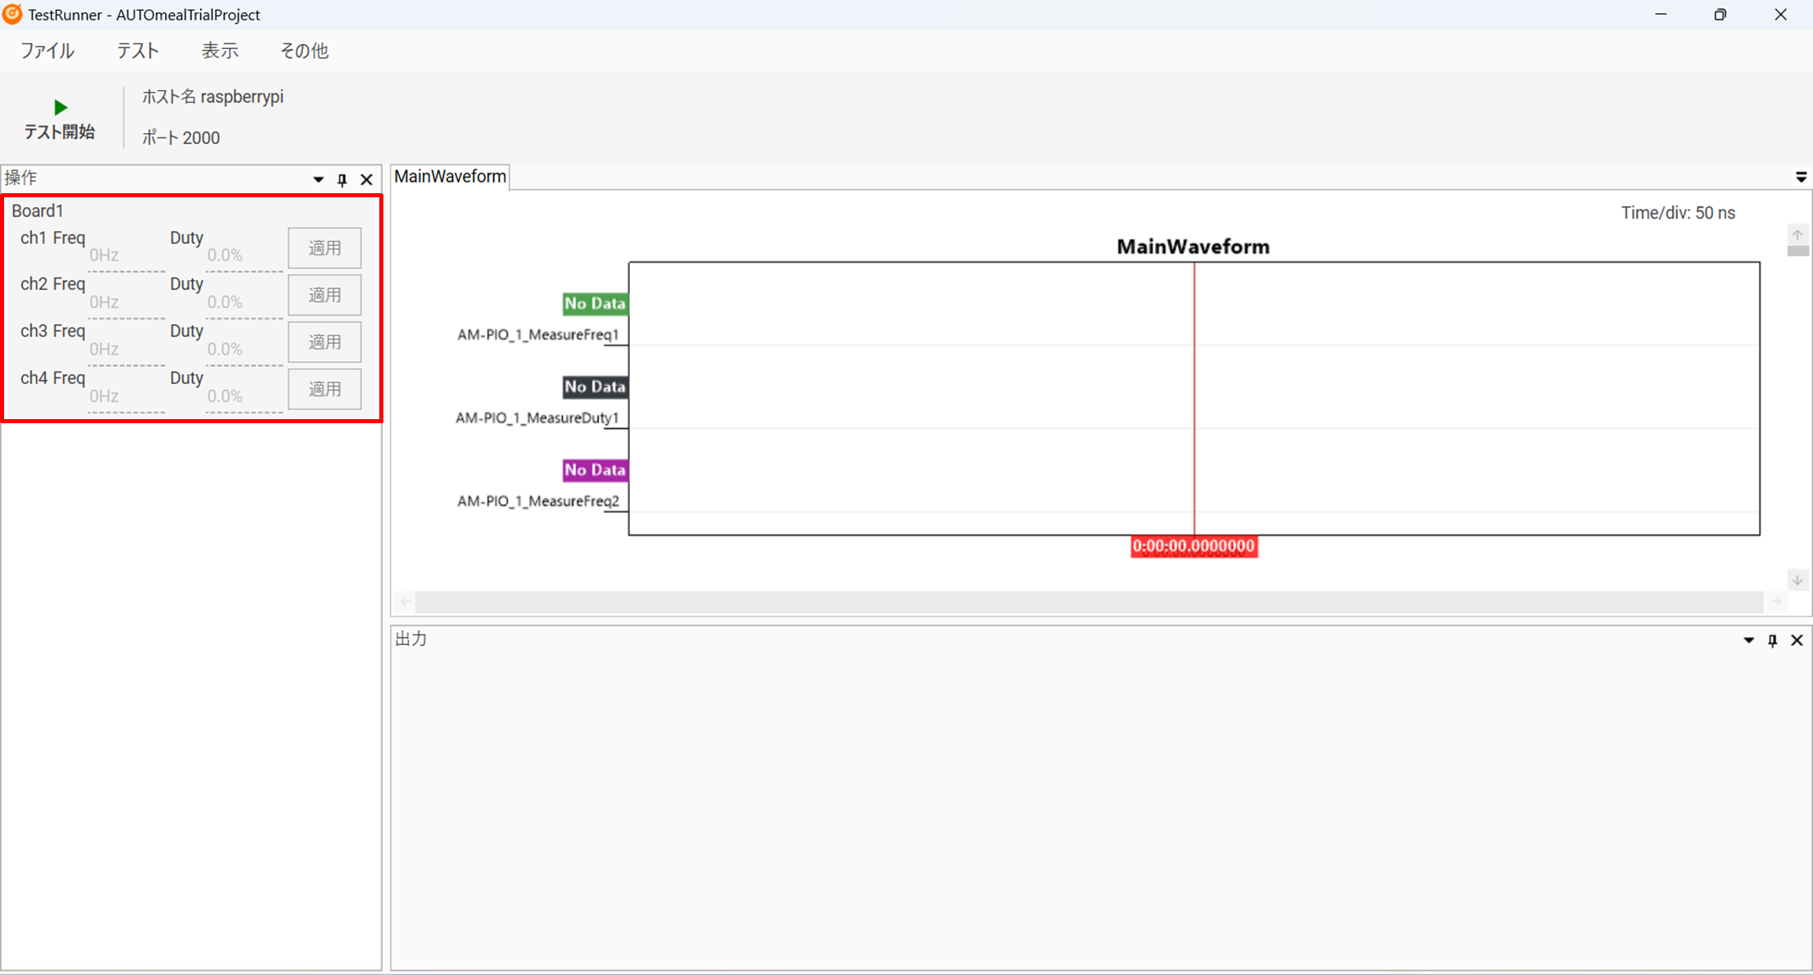Pin the 操作 panel

(342, 179)
